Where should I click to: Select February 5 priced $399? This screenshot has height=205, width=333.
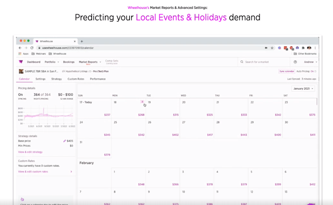click(x=265, y=178)
